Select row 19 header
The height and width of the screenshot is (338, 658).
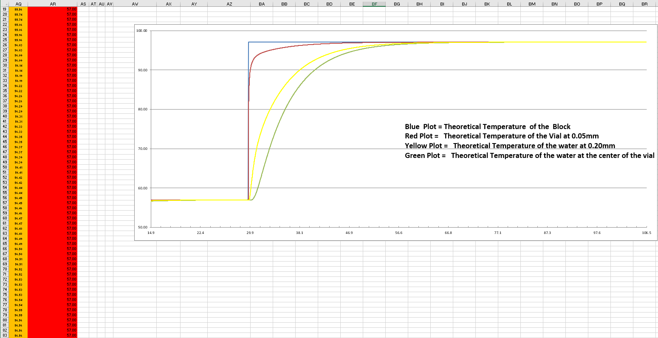coord(5,9)
